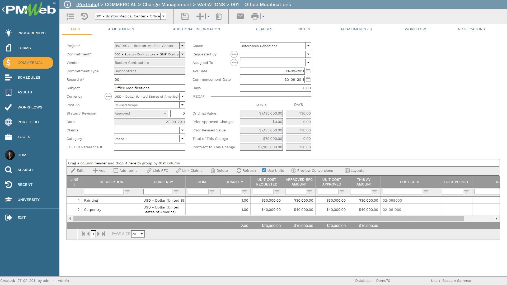
Task: Expand the Commitment dropdown
Action: (x=182, y=54)
